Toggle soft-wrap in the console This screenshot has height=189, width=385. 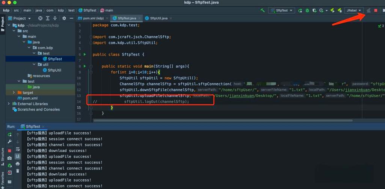coord(18,149)
